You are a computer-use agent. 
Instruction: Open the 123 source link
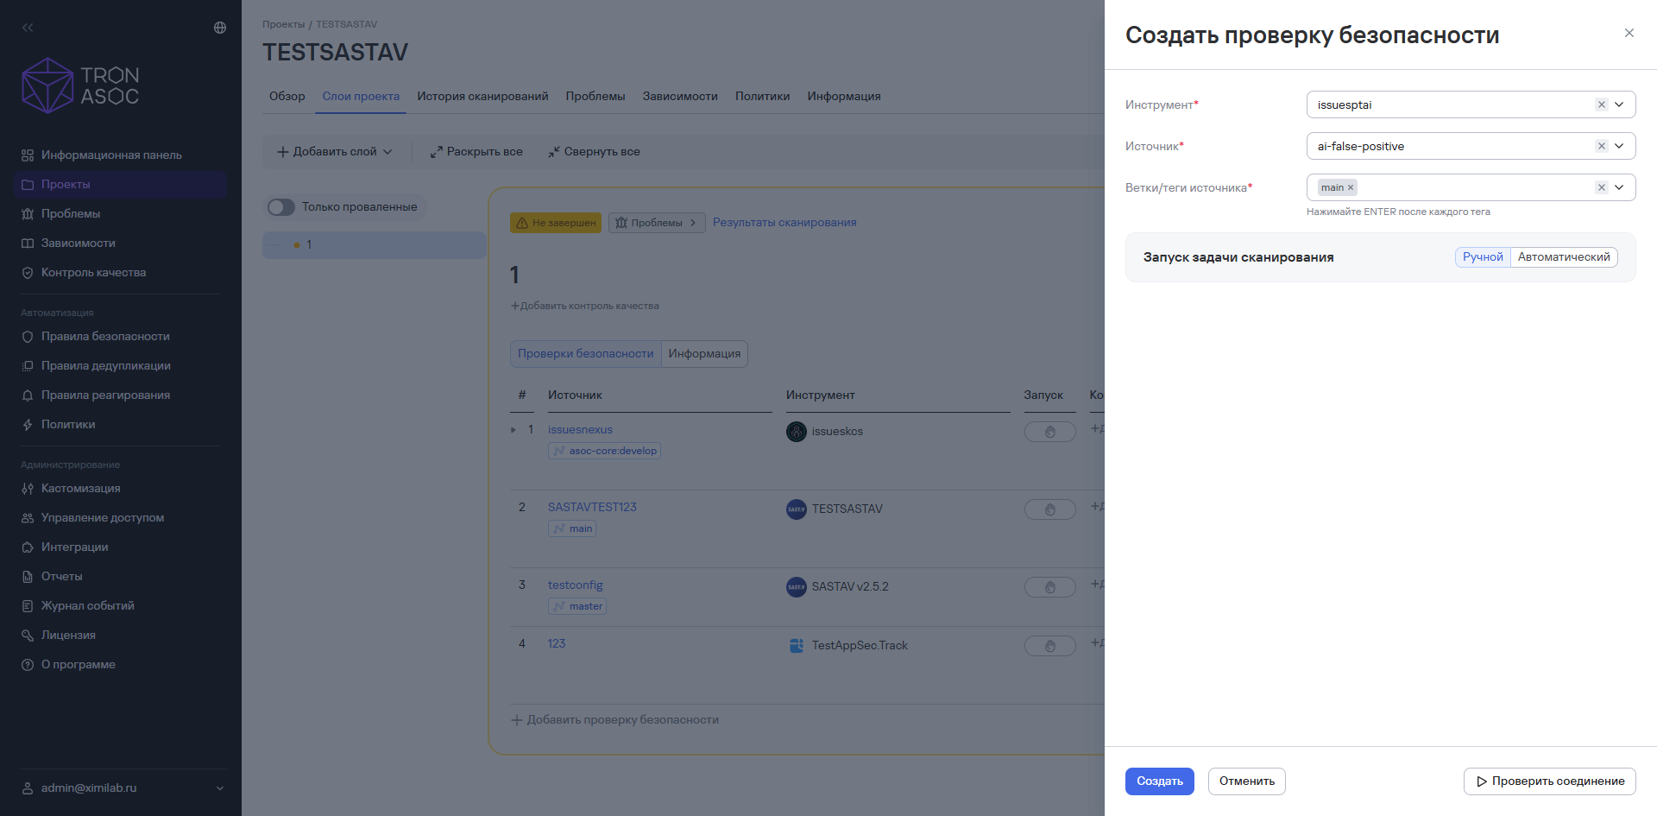(557, 643)
